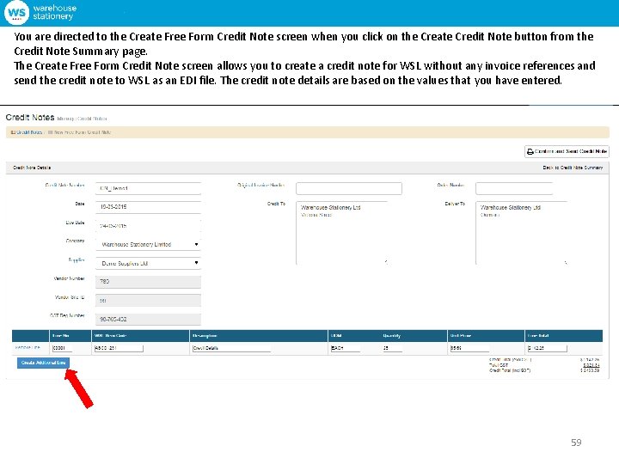619x464 pixels.
Task: Open Back to Credit Note Summary link
Action: point(573,168)
